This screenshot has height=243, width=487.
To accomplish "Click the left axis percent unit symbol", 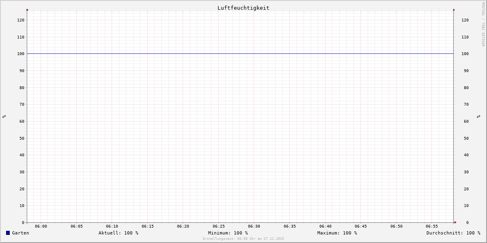I will pyautogui.click(x=4, y=117).
